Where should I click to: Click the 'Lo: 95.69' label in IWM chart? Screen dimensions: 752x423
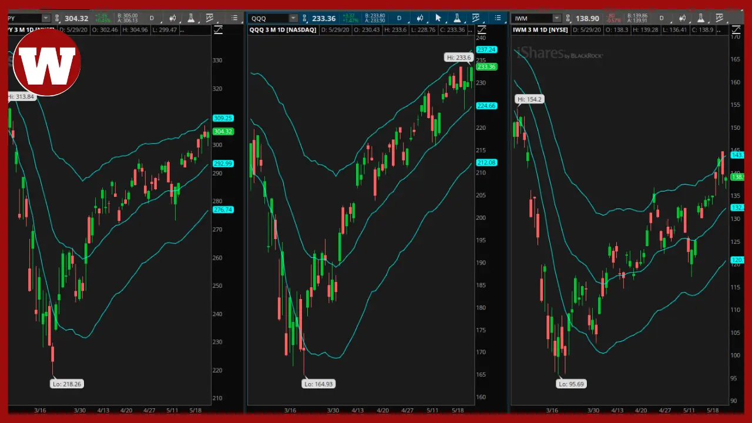[x=571, y=384]
